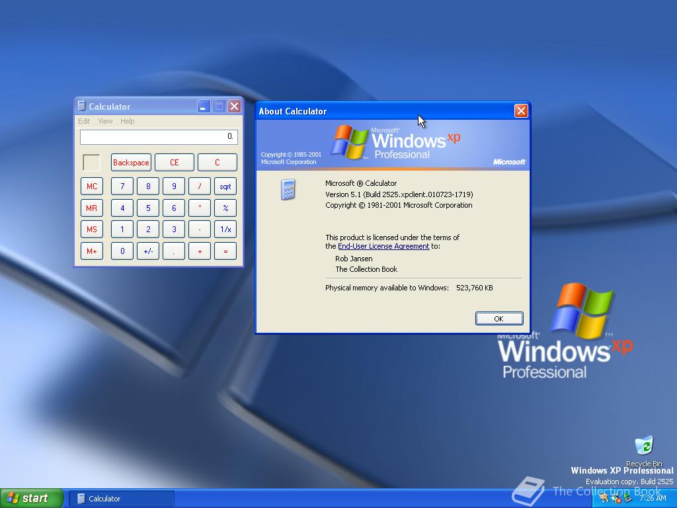Click the equals (=) key

(225, 251)
